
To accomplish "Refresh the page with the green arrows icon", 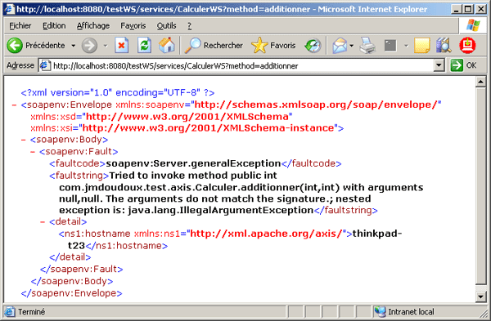I will [x=144, y=46].
